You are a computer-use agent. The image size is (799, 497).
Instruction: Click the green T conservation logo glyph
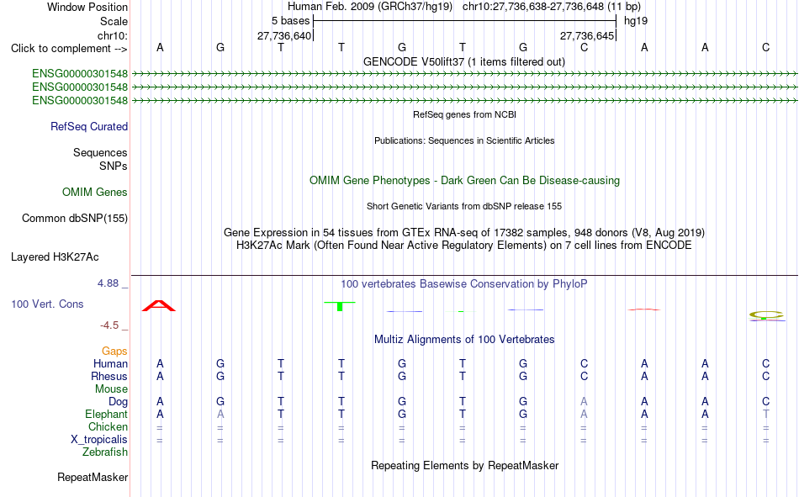[x=340, y=306]
